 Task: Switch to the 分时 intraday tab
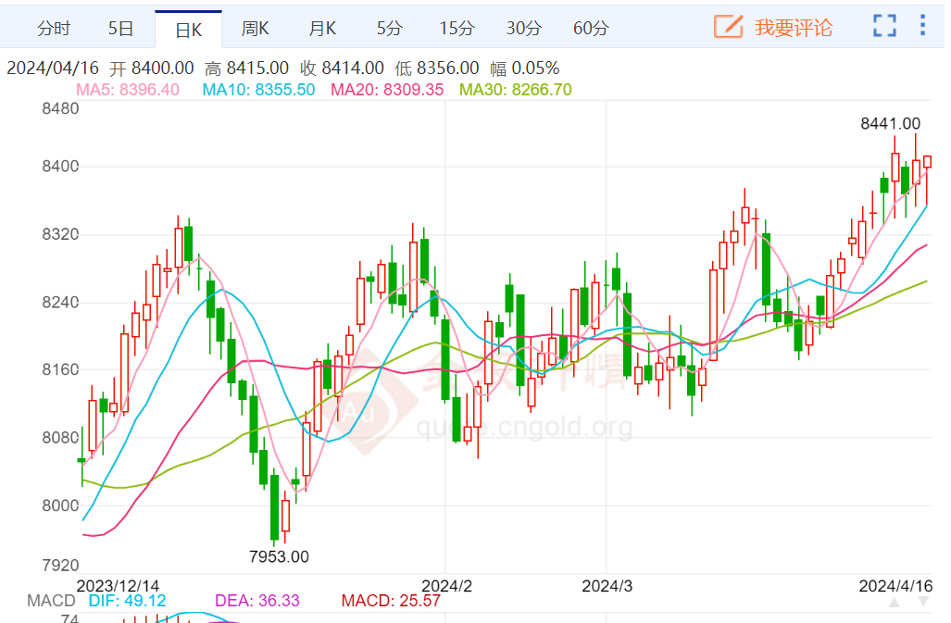click(x=53, y=29)
